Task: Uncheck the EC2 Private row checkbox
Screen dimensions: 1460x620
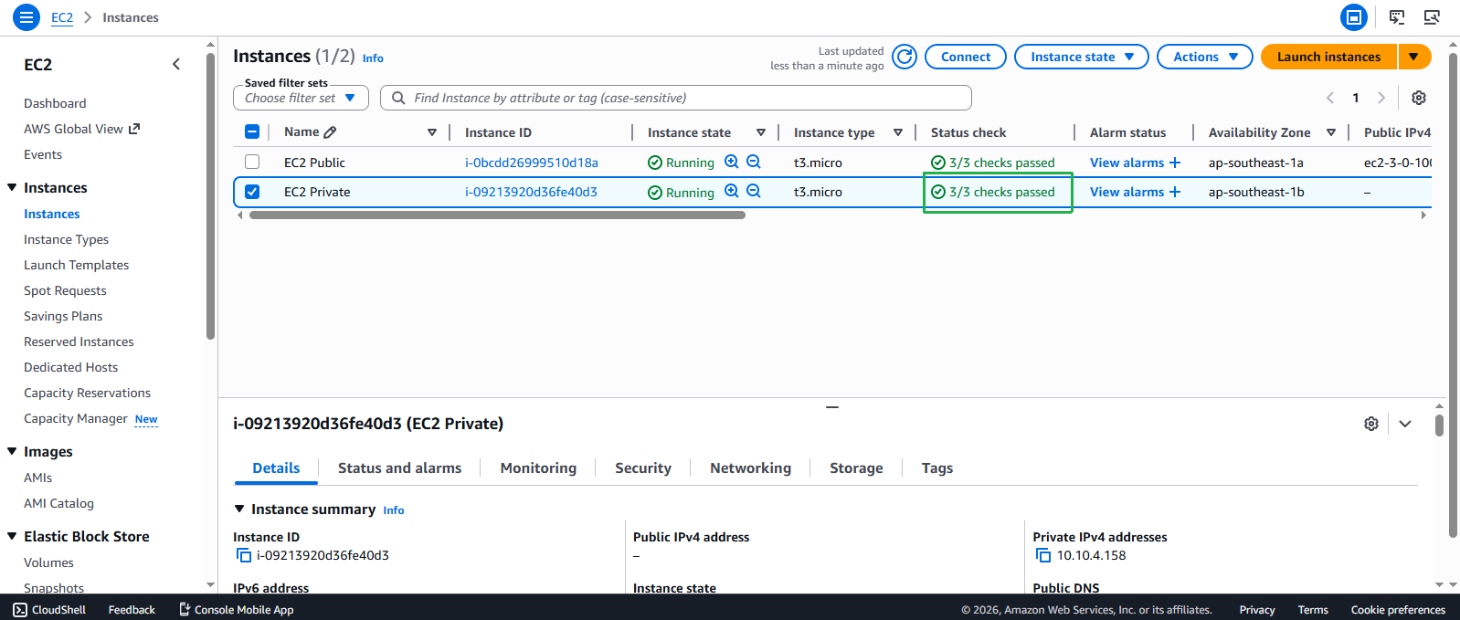Action: [x=252, y=192]
